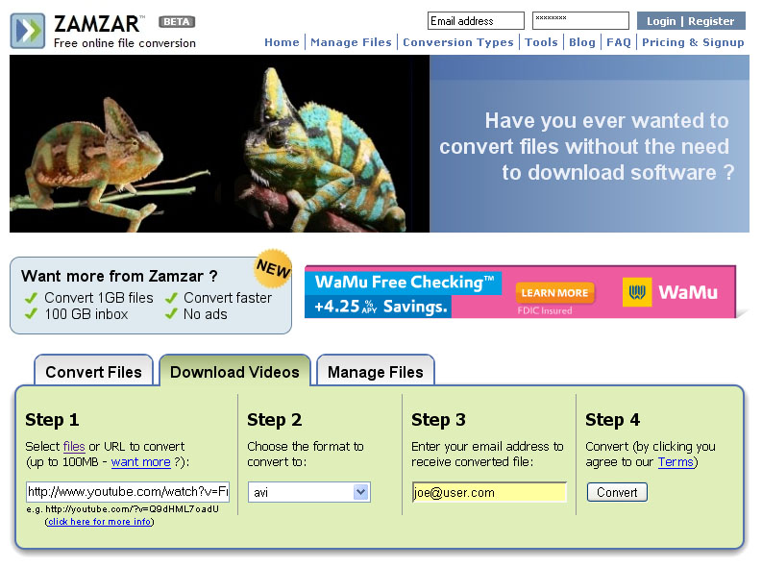Click the Zamzar logo icon
The height and width of the screenshot is (567, 762).
pyautogui.click(x=27, y=31)
